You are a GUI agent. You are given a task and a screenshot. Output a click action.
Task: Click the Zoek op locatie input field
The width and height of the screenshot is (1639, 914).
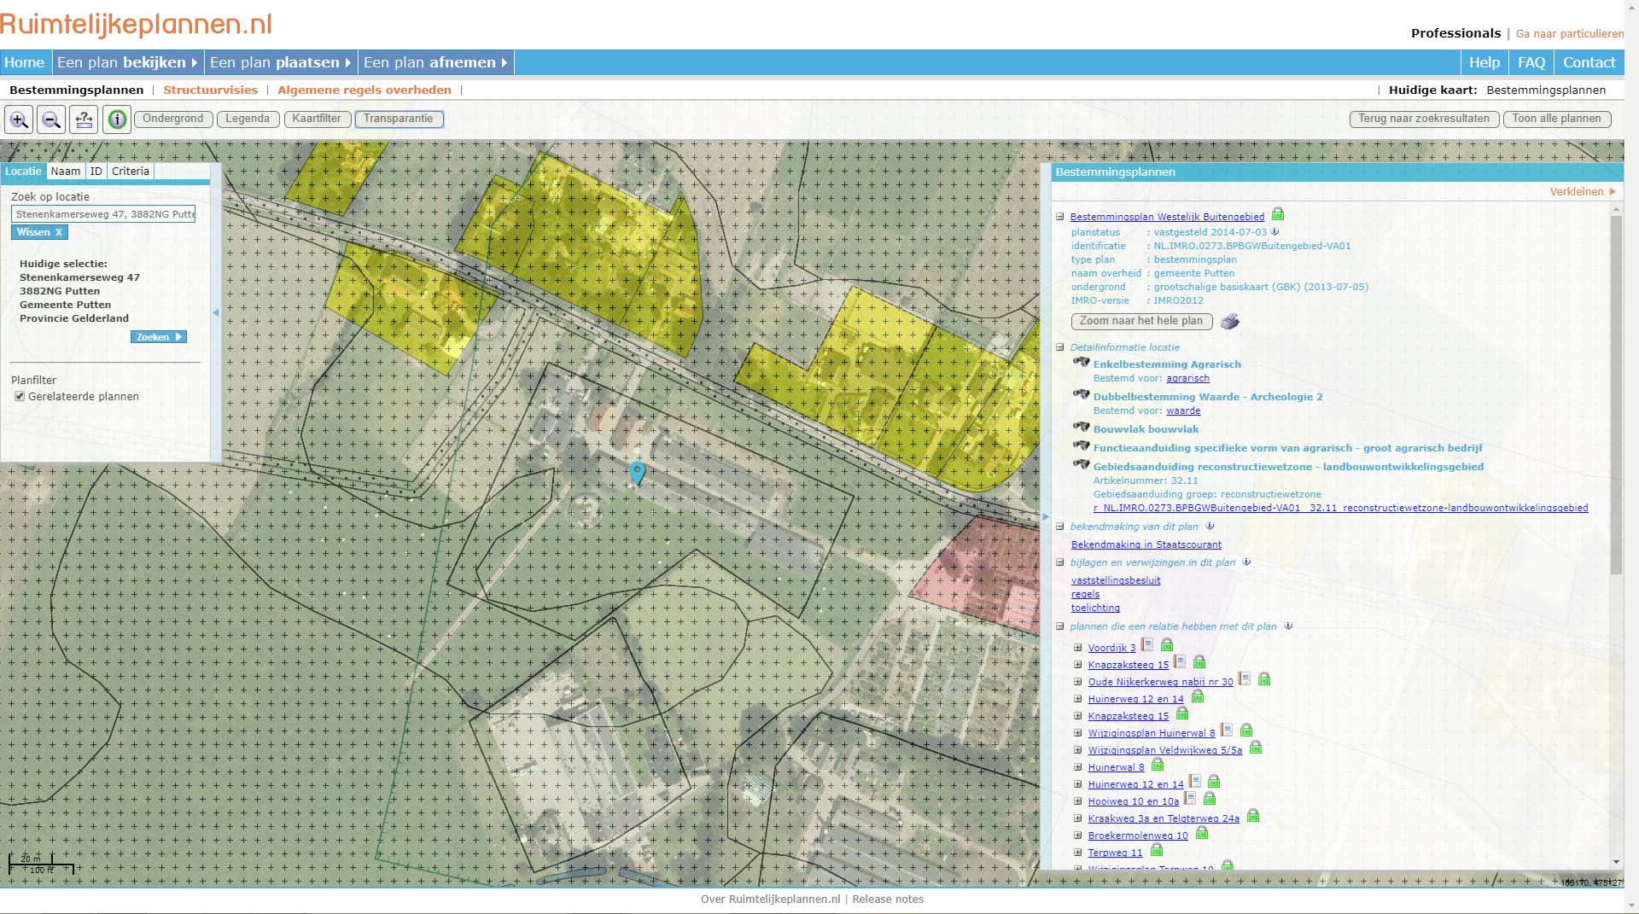click(x=102, y=214)
